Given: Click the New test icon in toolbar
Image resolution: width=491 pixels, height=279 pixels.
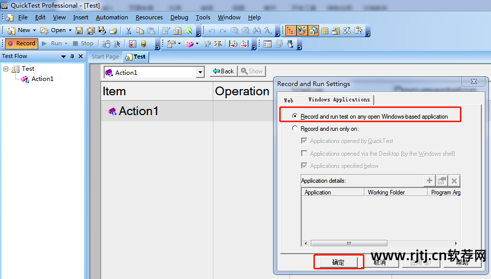Looking at the screenshot, I should pos(11,31).
